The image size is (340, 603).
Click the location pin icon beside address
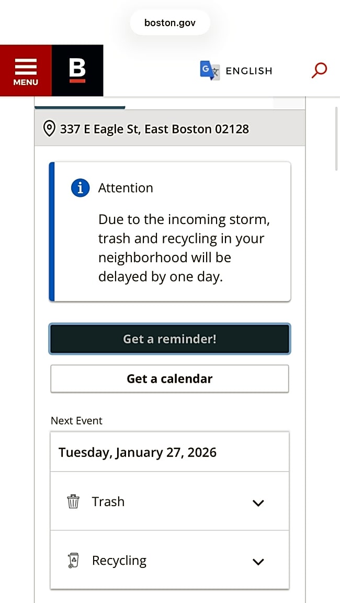tap(49, 129)
